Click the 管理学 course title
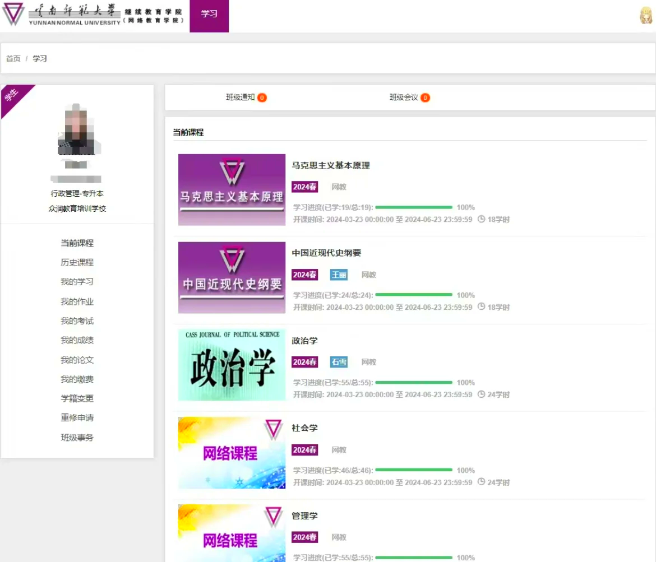The height and width of the screenshot is (562, 656). click(304, 515)
